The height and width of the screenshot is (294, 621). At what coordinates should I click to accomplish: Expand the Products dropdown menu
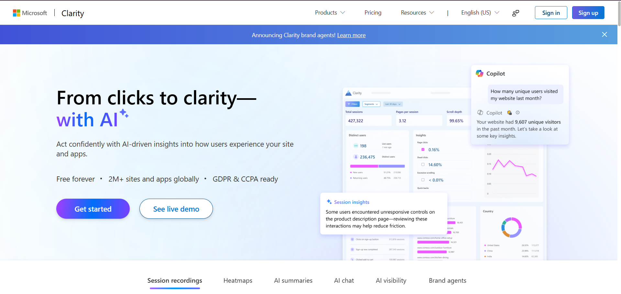tap(330, 13)
